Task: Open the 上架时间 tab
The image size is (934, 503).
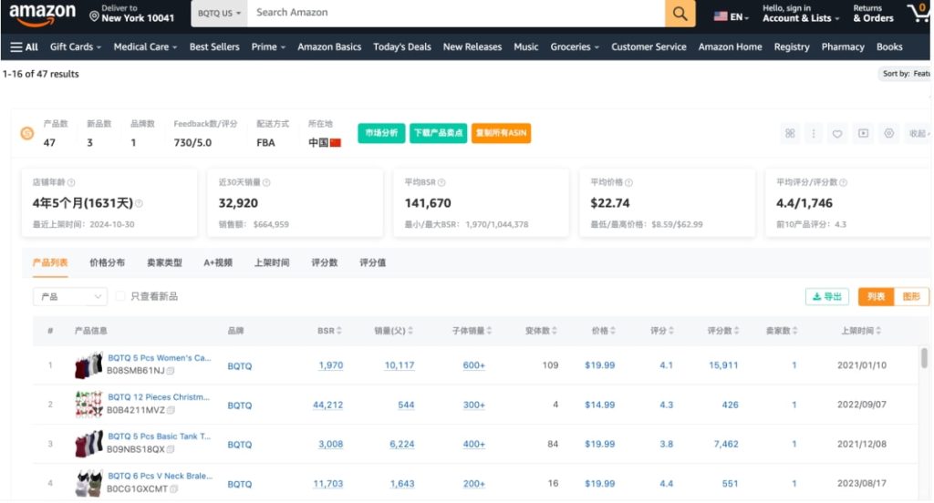Action: pyautogui.click(x=271, y=262)
